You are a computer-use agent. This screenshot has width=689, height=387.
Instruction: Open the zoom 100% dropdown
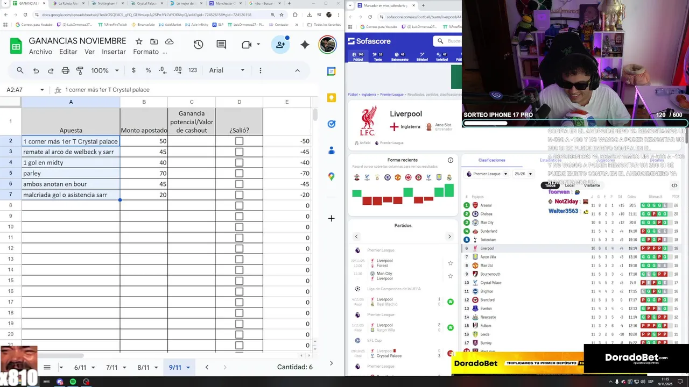105,70
